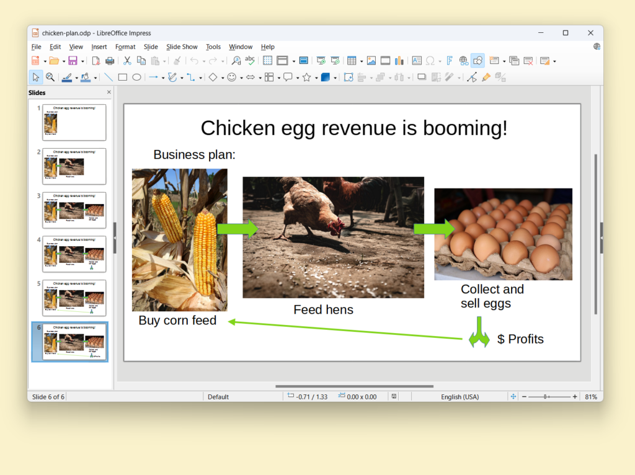
Task: Open the Format menu
Action: pyautogui.click(x=125, y=47)
